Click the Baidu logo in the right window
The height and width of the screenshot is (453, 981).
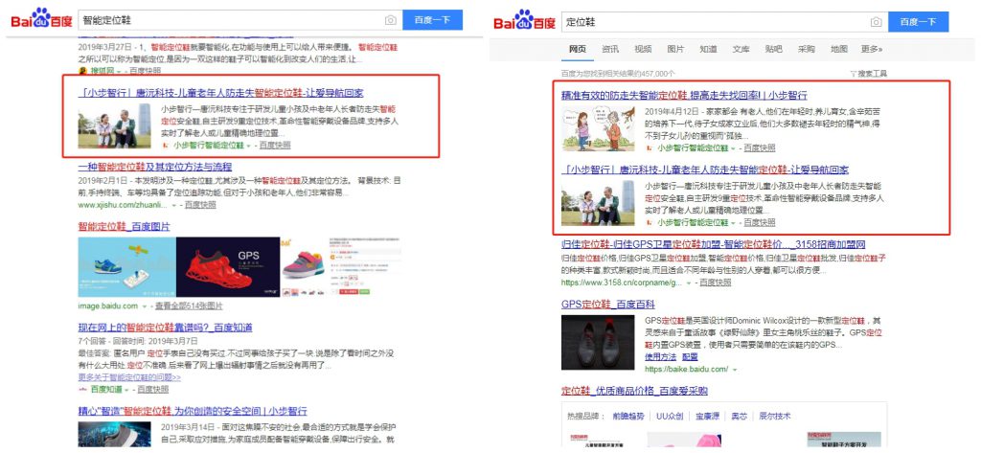click(524, 22)
